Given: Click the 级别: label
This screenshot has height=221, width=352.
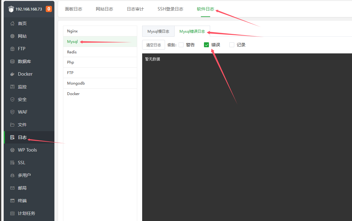Looking at the screenshot, I should tap(172, 45).
